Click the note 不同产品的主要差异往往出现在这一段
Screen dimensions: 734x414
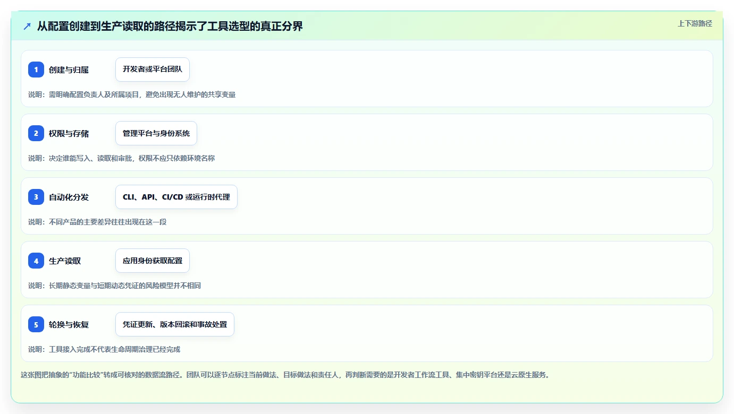(x=97, y=222)
